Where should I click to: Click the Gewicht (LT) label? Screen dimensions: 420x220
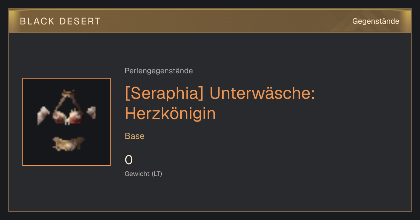[x=143, y=174]
